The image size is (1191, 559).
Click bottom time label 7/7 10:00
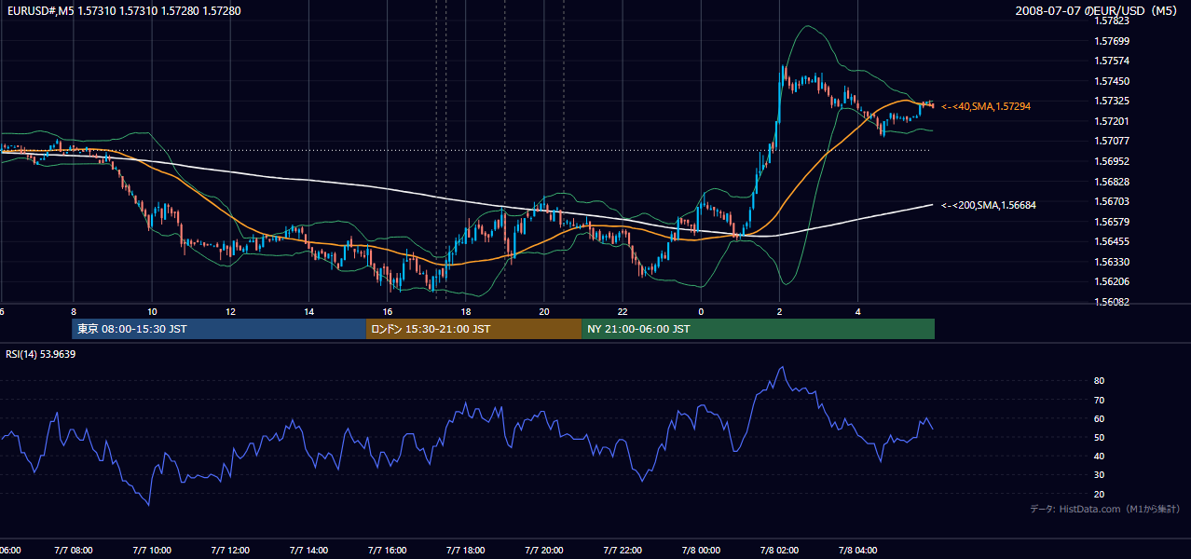tap(151, 551)
